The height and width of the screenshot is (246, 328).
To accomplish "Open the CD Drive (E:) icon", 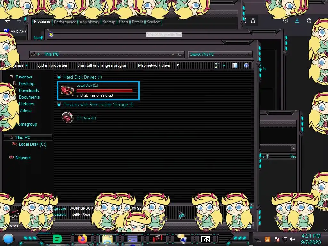I will [x=68, y=118].
